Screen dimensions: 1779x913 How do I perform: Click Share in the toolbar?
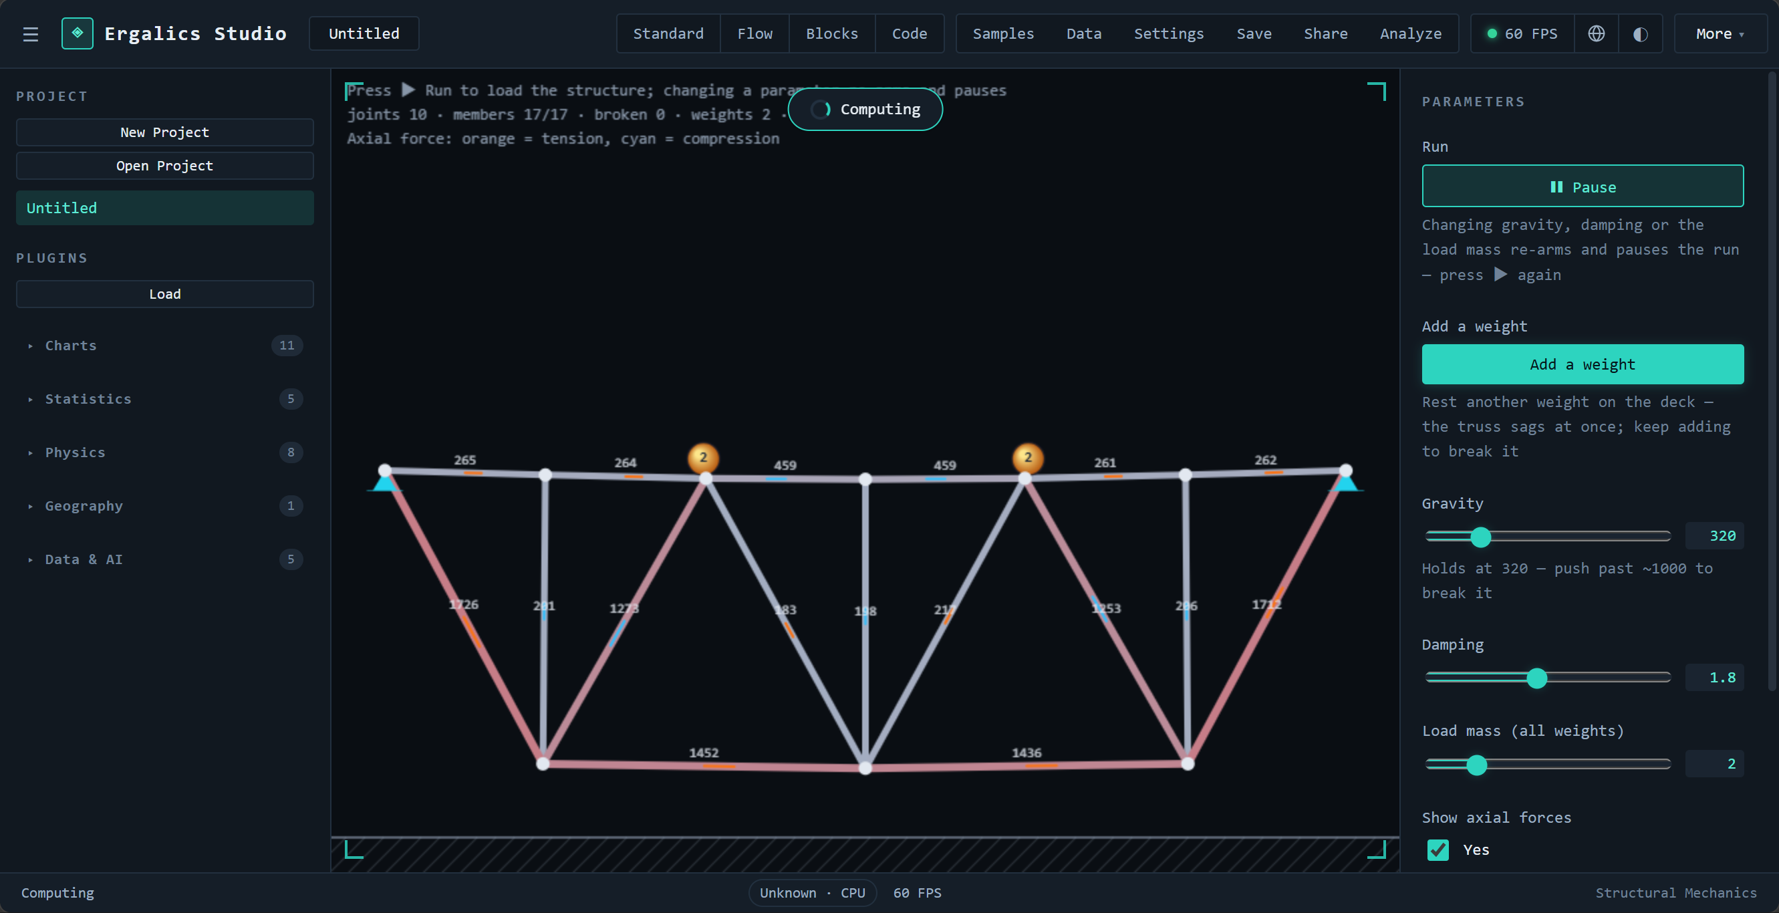pos(1325,33)
